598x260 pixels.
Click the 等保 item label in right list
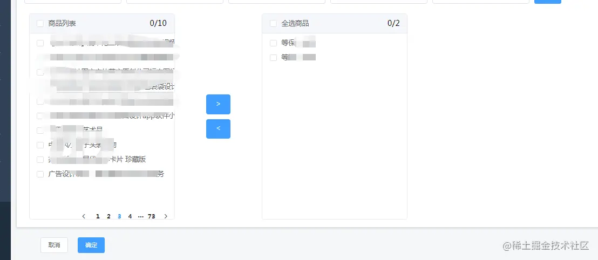(298, 43)
